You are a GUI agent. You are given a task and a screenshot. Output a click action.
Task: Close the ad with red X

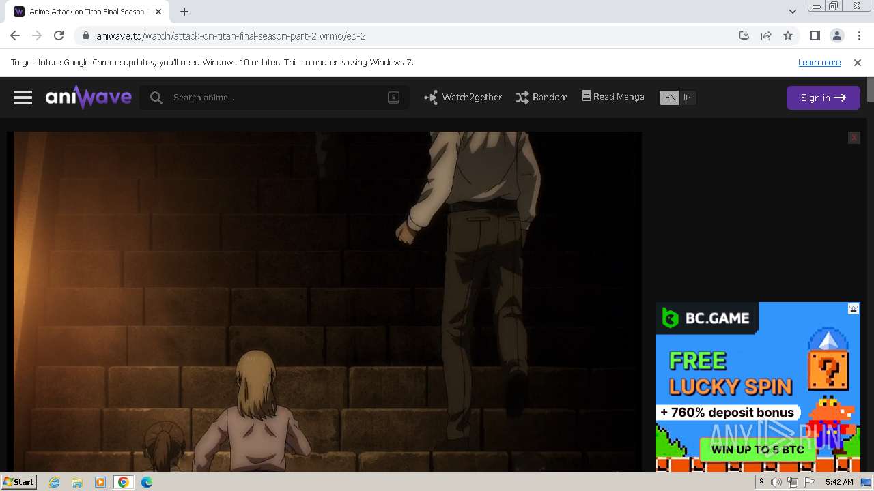(854, 138)
